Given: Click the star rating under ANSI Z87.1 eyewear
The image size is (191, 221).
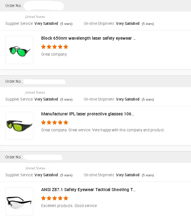Looking at the screenshot, I should click(55, 198).
